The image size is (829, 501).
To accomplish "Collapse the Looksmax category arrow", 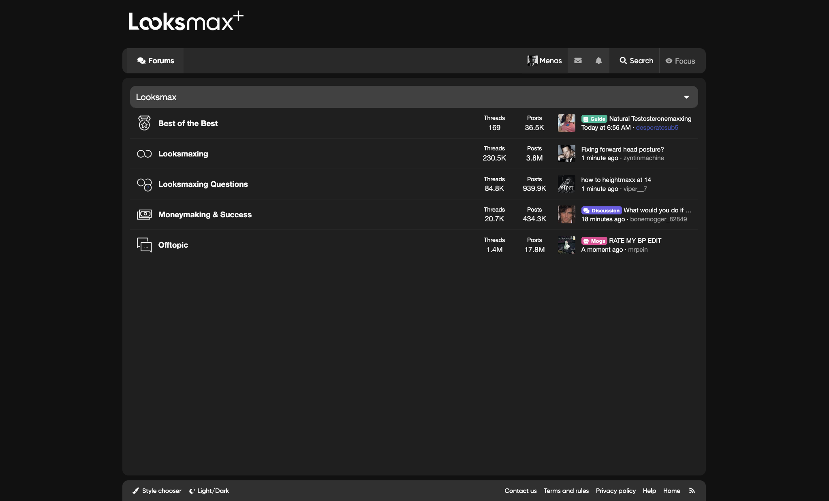I will [686, 97].
